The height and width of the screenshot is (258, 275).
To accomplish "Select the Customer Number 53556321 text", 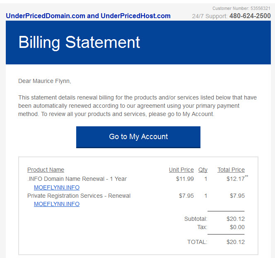I will click(x=241, y=8).
